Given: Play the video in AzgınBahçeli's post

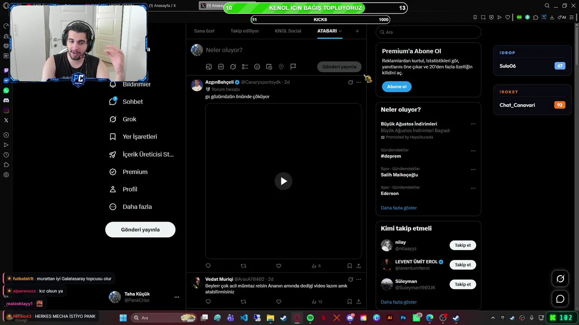Looking at the screenshot, I should [283, 181].
